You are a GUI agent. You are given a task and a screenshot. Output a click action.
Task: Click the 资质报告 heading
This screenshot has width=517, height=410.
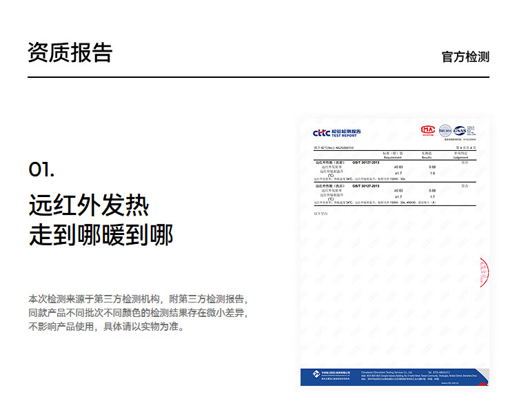coord(70,53)
